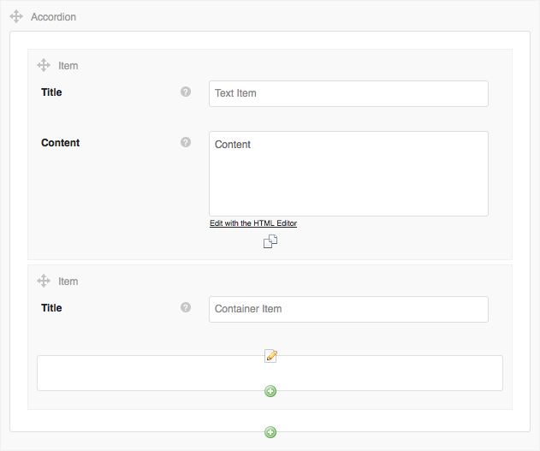Focus the Container Item title field
The height and width of the screenshot is (451, 540).
pyautogui.click(x=348, y=309)
